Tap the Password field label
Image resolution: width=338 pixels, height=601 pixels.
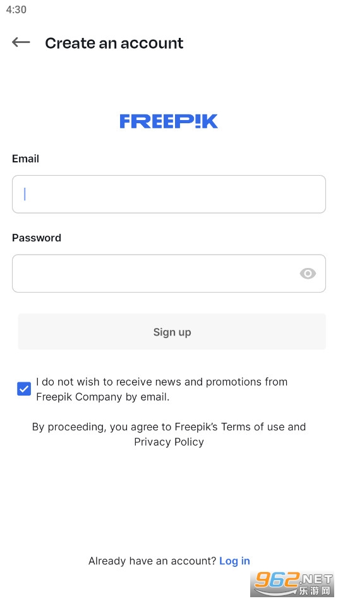click(37, 238)
